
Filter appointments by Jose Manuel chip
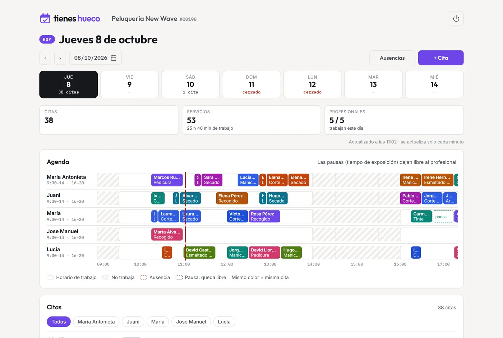tap(191, 322)
